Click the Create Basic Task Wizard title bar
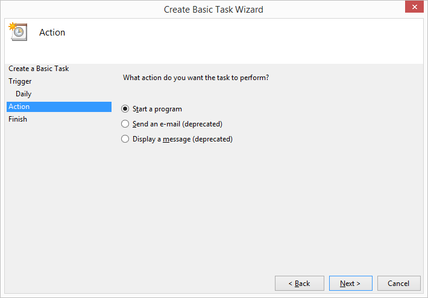This screenshot has height=298, width=428. [x=213, y=10]
